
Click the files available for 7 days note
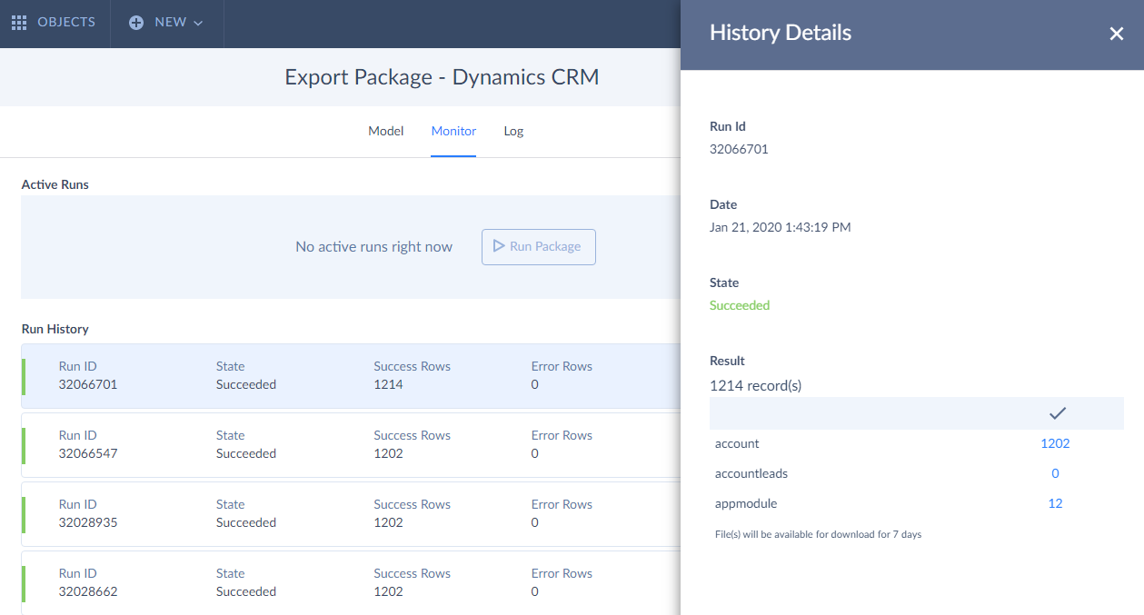coord(818,534)
